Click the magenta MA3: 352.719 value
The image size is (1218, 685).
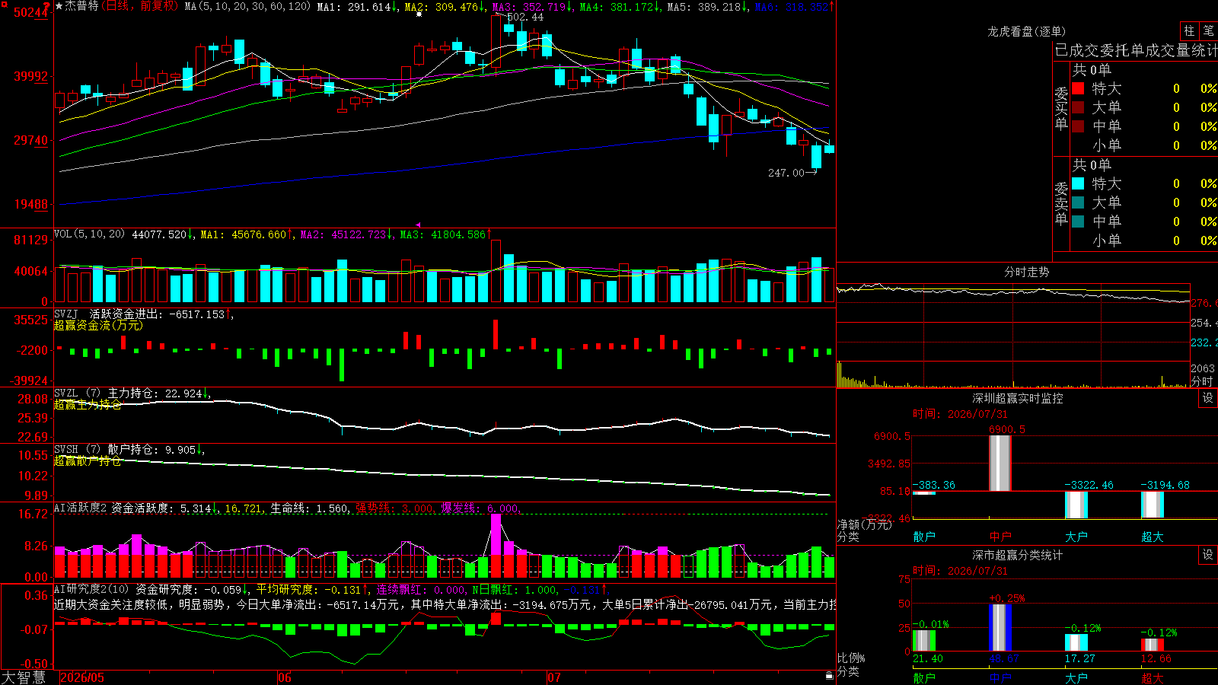[529, 6]
